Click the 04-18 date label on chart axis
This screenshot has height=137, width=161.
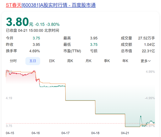click(x=95, y=133)
